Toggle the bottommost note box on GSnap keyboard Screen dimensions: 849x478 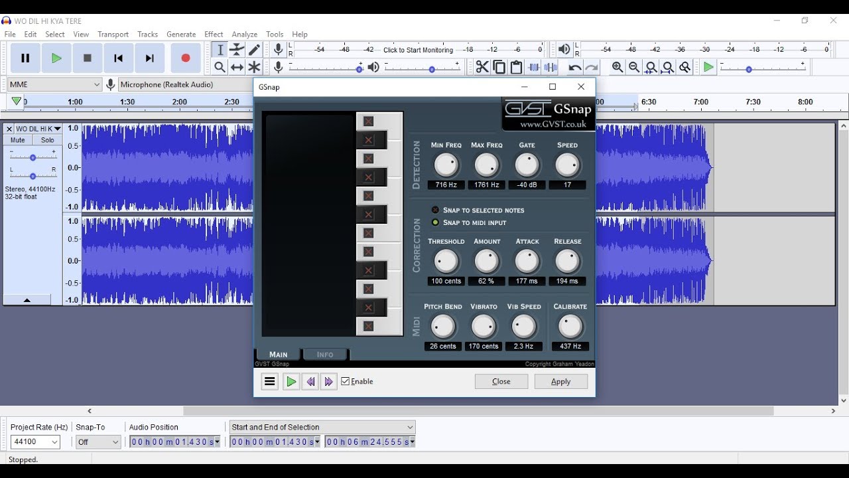pyautogui.click(x=369, y=326)
